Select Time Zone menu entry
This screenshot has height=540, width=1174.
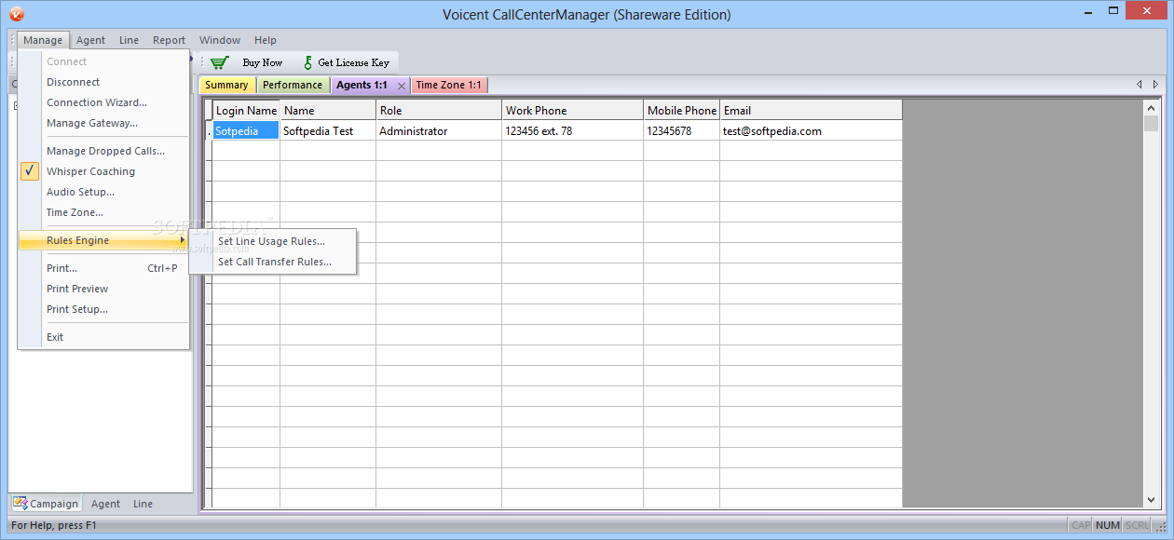click(103, 212)
